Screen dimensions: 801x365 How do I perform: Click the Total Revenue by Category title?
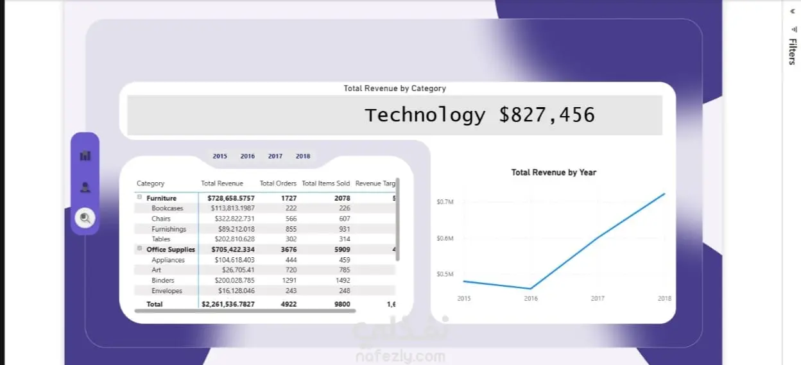(x=395, y=89)
